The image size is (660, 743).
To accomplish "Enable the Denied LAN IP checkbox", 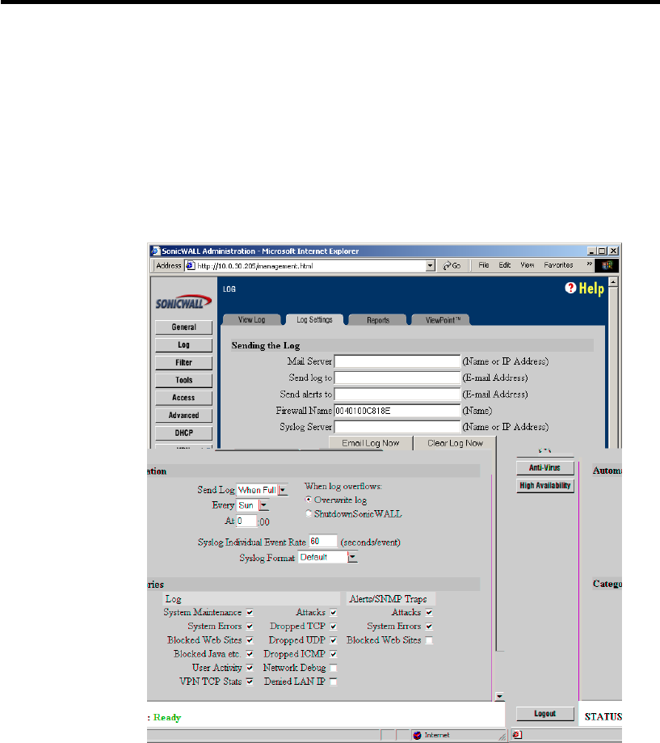I will [x=334, y=682].
